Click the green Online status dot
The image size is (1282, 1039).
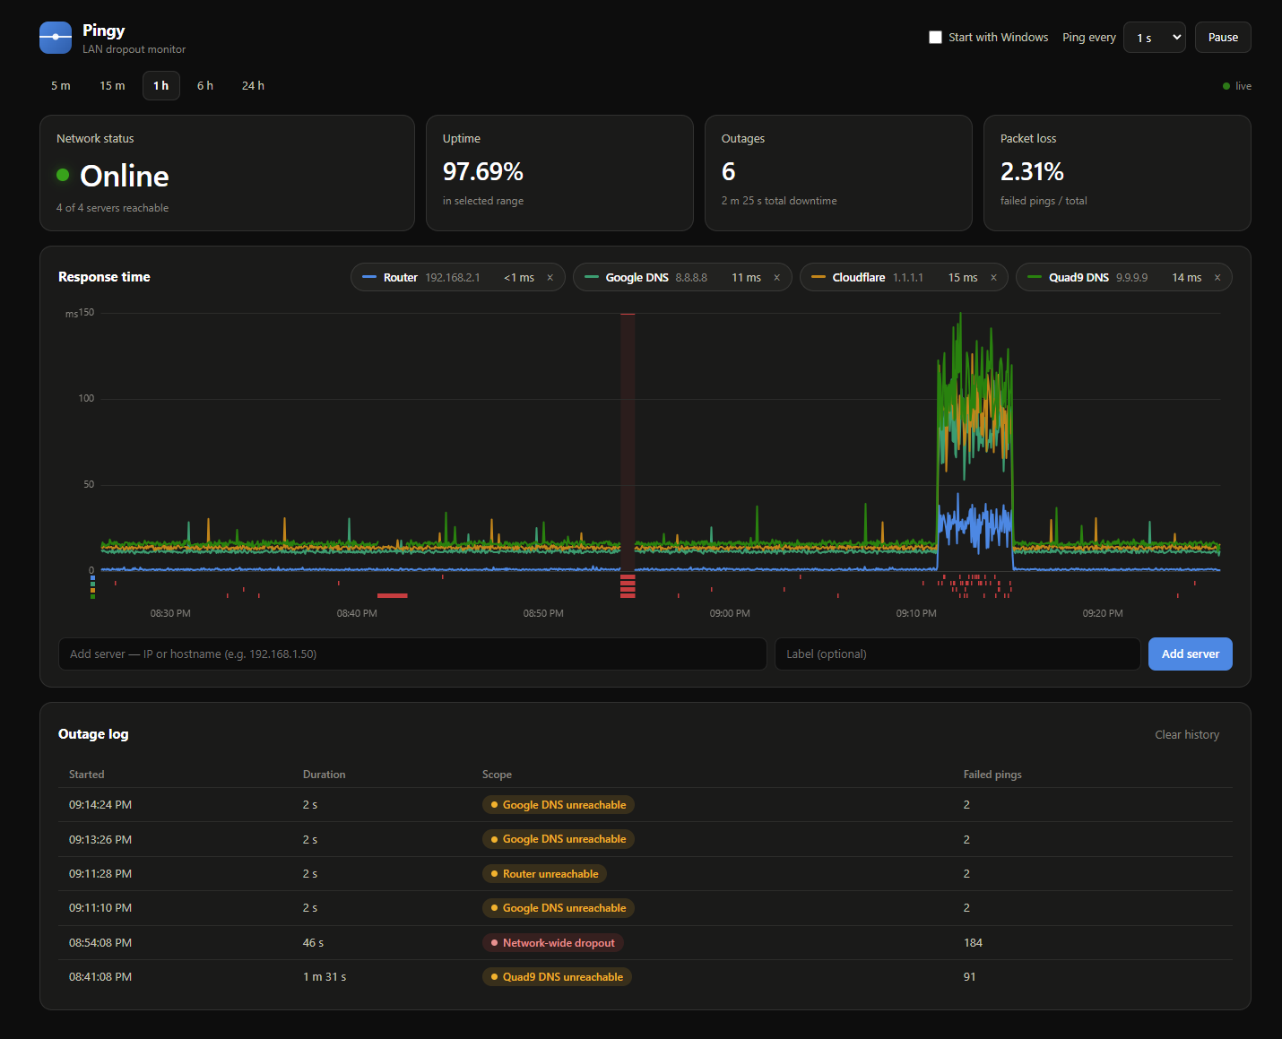[x=63, y=175]
